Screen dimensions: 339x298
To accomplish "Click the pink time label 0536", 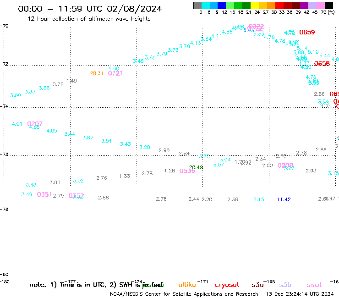I will pos(187,171).
